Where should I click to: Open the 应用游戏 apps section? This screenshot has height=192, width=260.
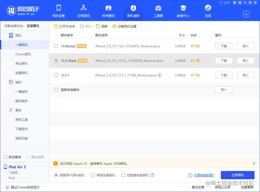click(84, 11)
